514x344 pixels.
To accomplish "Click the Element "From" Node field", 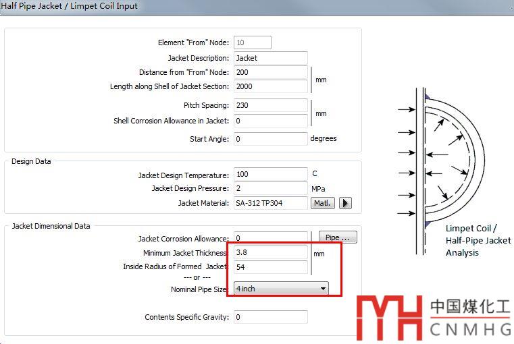I will (x=253, y=42).
